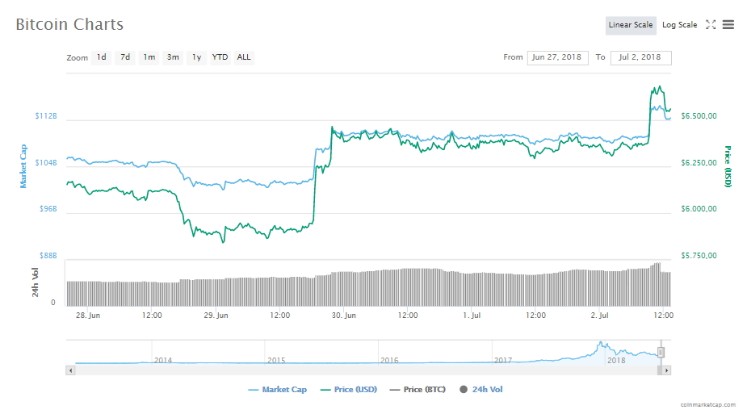Grab the navigator range handle
Screen dimensions: 747x414
pos(661,353)
